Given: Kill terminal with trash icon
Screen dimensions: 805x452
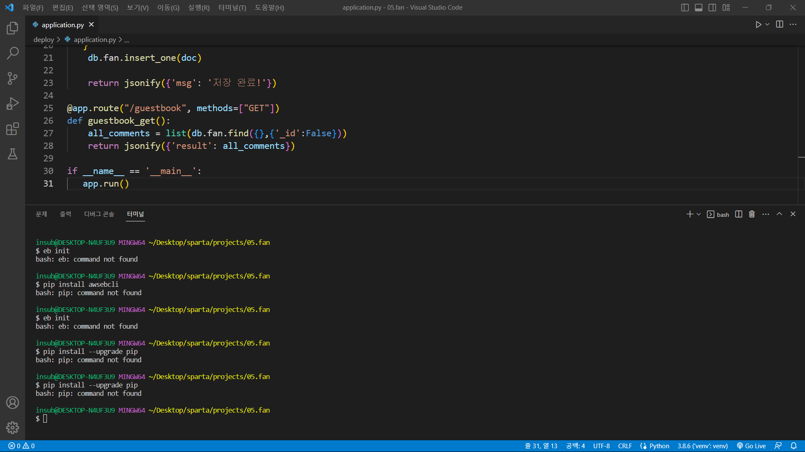Looking at the screenshot, I should click(x=752, y=214).
